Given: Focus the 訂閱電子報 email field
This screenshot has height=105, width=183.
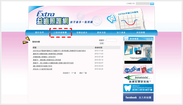Looking at the screenshot, I should pos(143,3).
